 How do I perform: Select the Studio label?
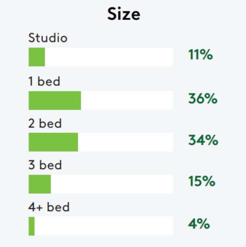pyautogui.click(x=48, y=38)
